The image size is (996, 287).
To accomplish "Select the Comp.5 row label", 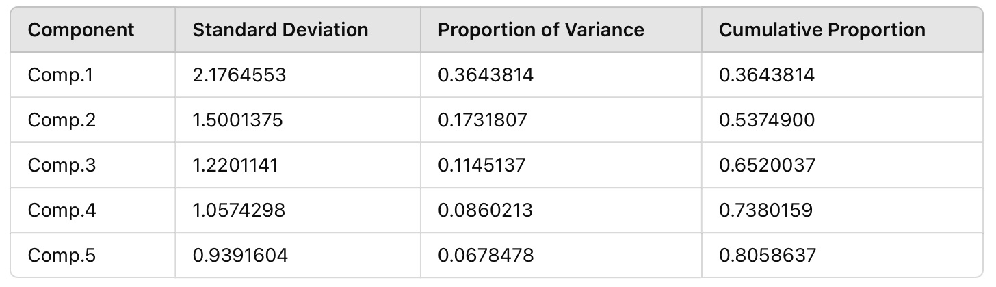I will point(62,256).
